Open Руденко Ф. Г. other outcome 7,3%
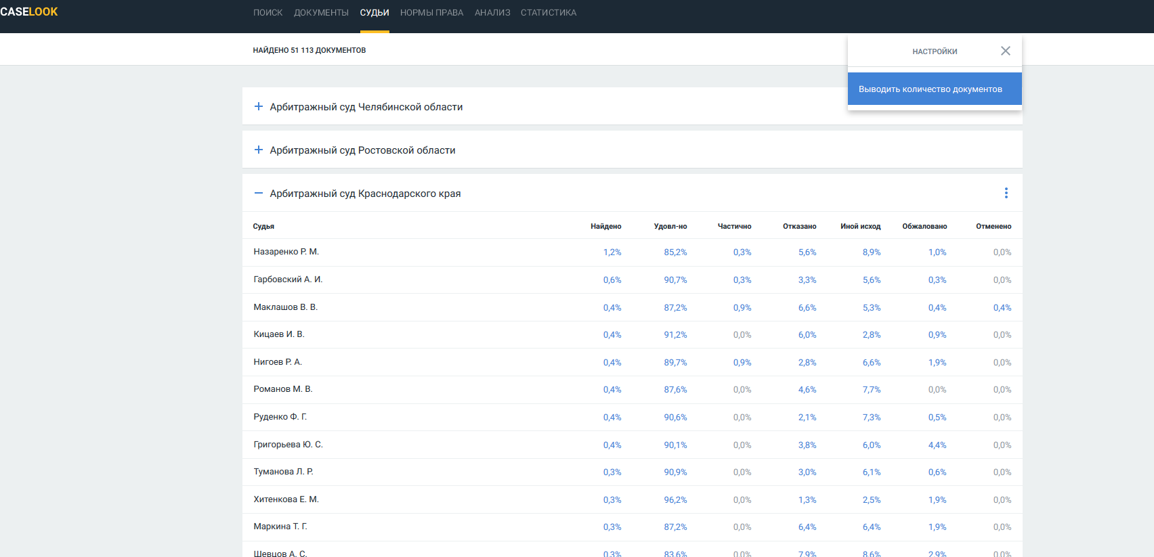 pos(872,418)
